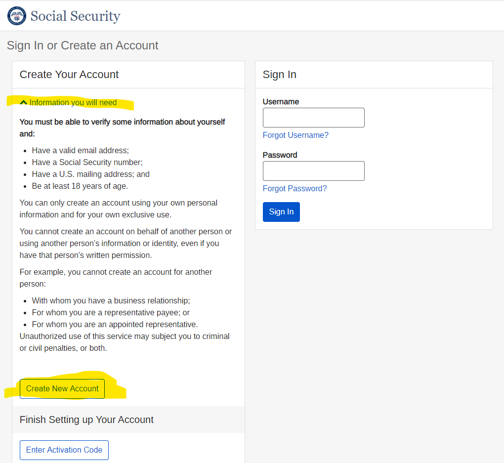
Task: Follow the Forgot Username? link
Action: pyautogui.click(x=295, y=135)
